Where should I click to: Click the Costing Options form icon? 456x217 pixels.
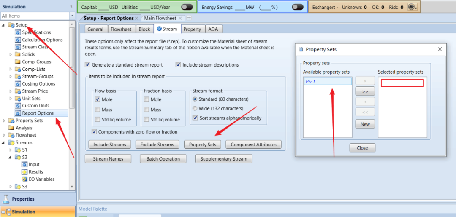[18, 84]
